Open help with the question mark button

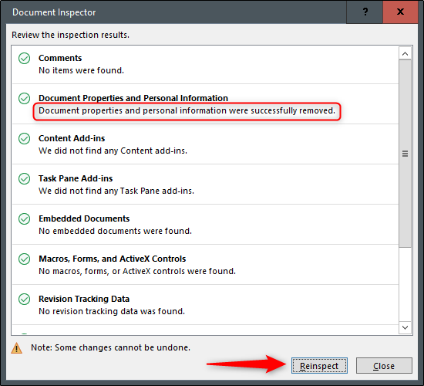(x=365, y=12)
